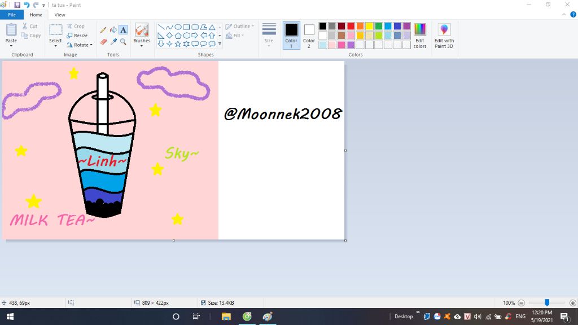Open the File menu

pos(11,15)
